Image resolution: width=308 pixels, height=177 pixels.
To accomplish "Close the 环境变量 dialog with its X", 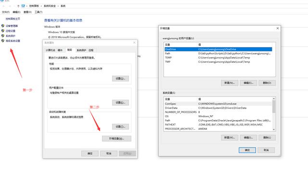I will (278, 28).
